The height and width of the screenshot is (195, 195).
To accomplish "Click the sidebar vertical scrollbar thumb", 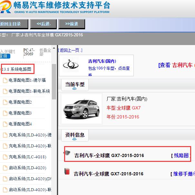I will [54, 82].
